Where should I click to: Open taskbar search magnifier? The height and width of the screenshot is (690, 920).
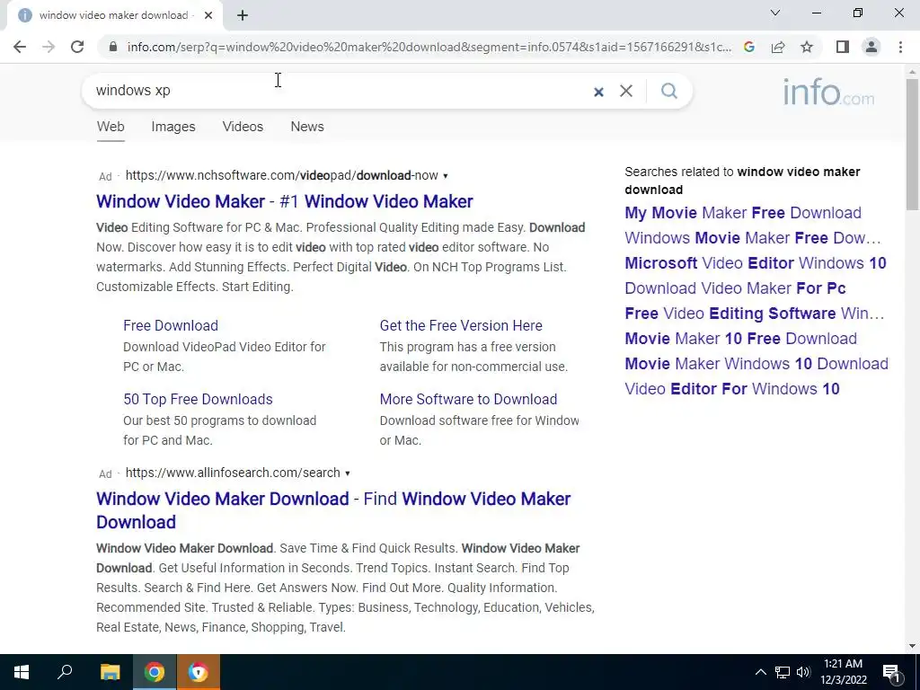point(65,672)
